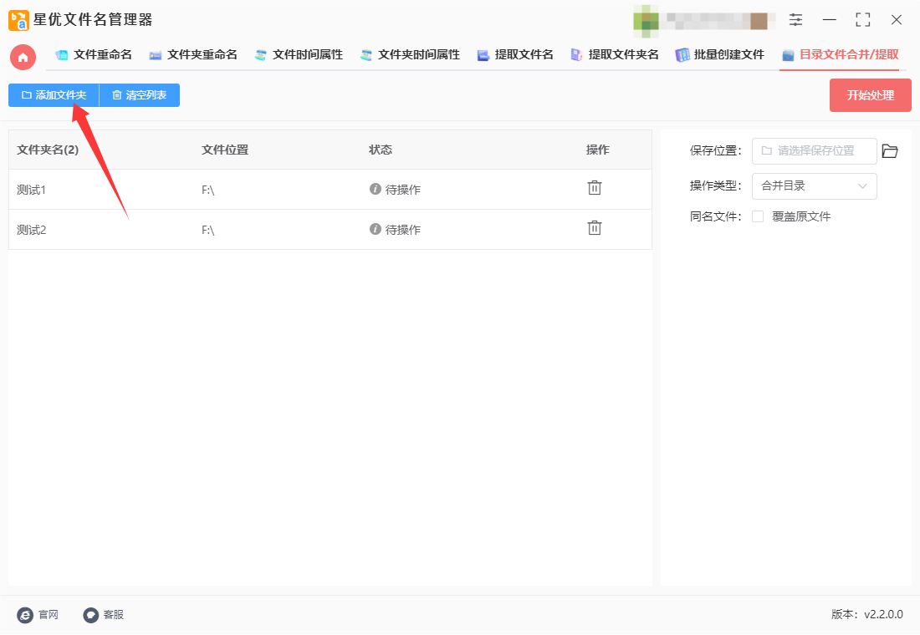Select the 测试2 folder name cell
This screenshot has width=920, height=635.
coord(31,230)
